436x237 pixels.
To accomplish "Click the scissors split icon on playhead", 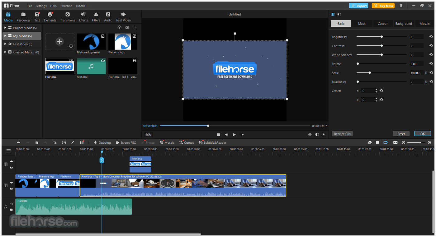I will (x=102, y=160).
